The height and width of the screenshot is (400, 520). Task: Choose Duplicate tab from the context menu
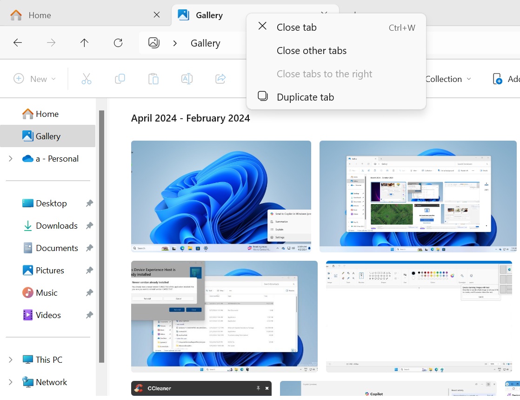point(305,97)
